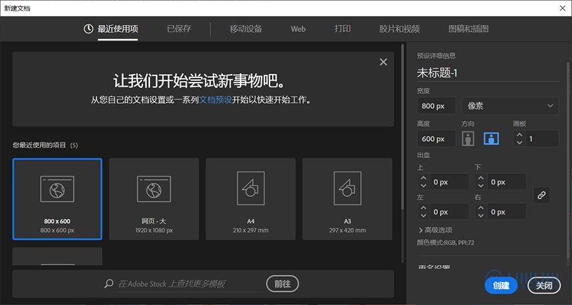Decrease the 左 left bleed value
Screen dimensions: 572x305
click(x=423, y=215)
